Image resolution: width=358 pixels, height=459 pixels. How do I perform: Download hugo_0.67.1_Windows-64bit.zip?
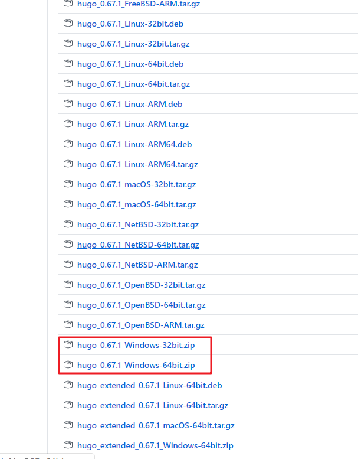[x=136, y=365]
